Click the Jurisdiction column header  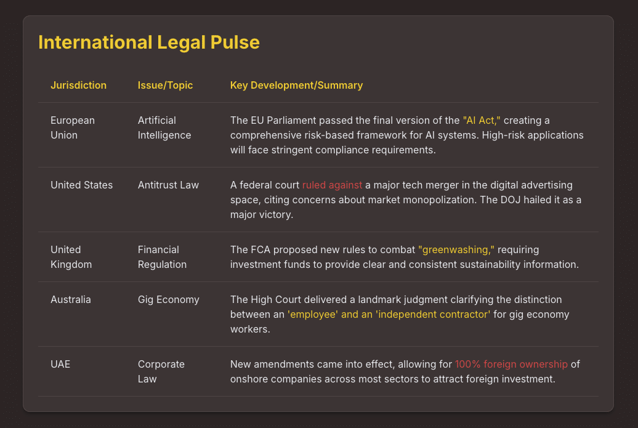[78, 85]
